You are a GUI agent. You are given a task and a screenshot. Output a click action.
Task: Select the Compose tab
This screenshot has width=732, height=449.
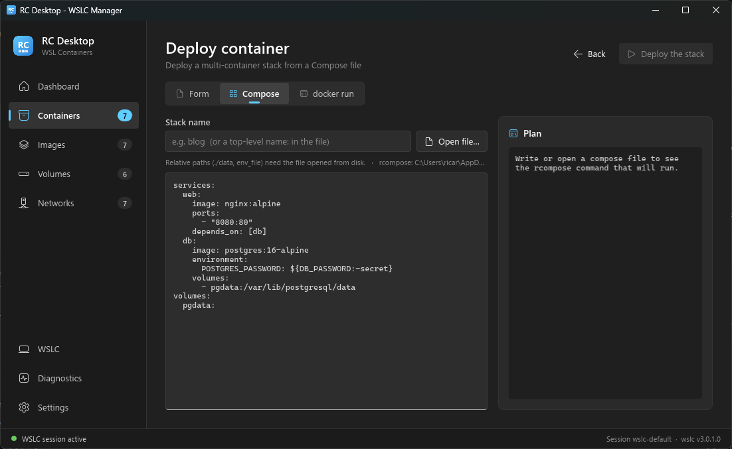pos(254,94)
